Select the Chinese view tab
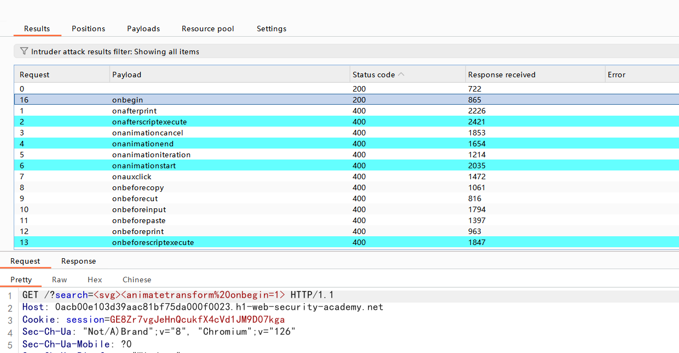Image resolution: width=679 pixels, height=353 pixels. pos(137,280)
